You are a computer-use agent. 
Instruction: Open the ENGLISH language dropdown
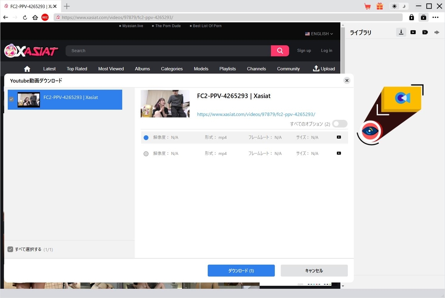tap(318, 34)
